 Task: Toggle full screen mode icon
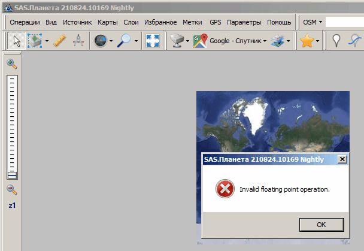point(153,41)
